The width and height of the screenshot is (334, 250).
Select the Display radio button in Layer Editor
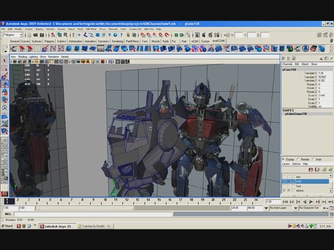pos(283,159)
